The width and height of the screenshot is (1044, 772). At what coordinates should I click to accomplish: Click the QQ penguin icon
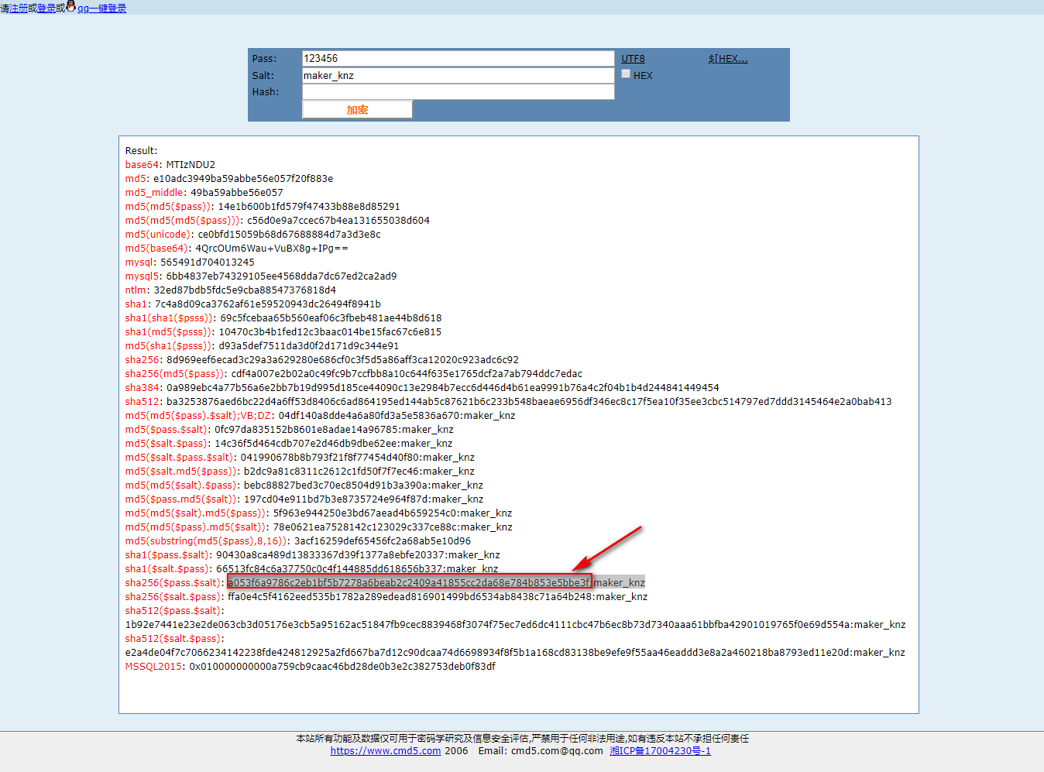pos(69,7)
